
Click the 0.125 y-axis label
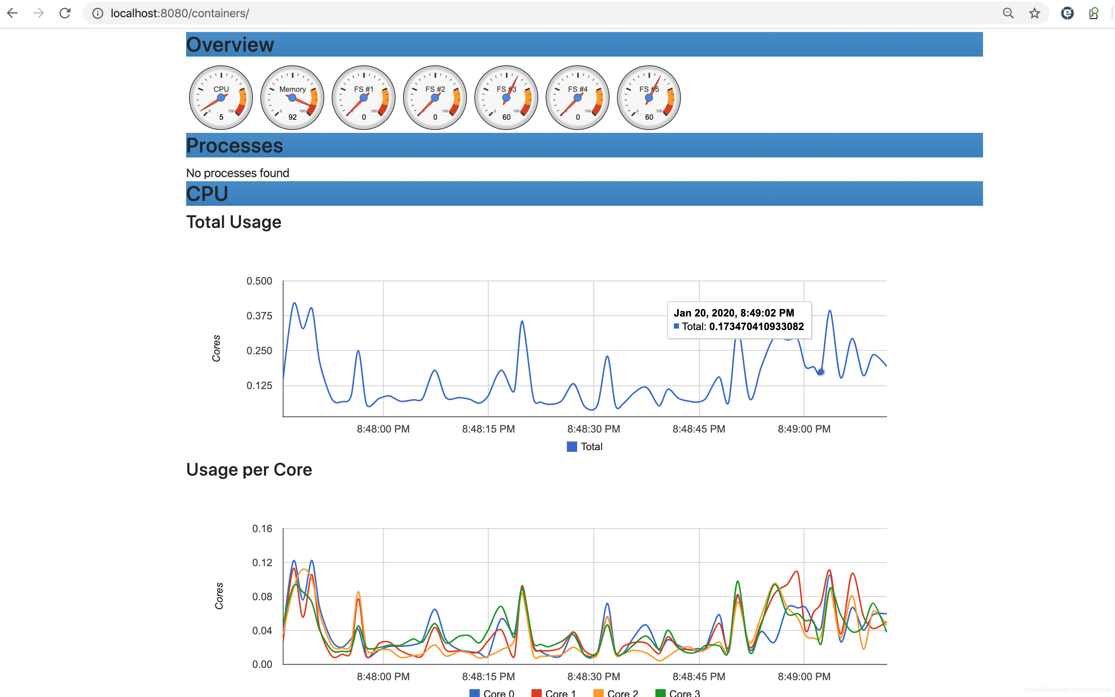pyautogui.click(x=259, y=386)
